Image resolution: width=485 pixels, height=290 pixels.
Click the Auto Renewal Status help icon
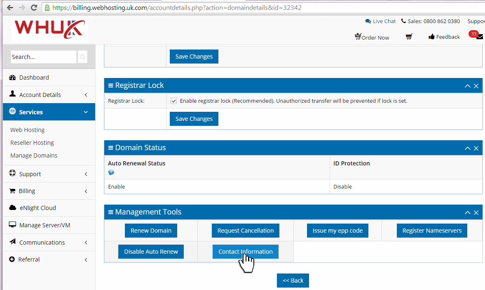pyautogui.click(x=111, y=172)
